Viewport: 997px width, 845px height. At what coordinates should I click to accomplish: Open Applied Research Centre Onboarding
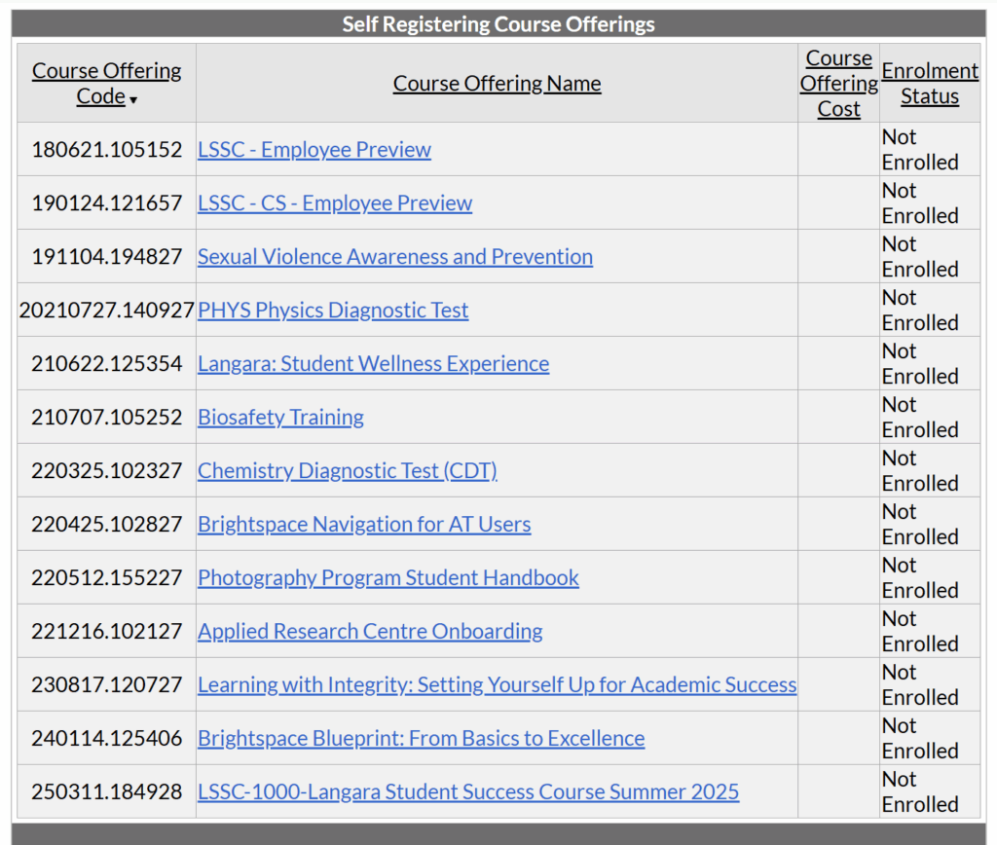click(370, 631)
